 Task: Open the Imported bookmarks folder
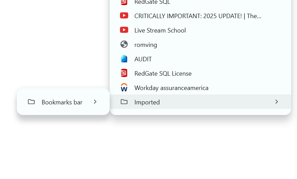pos(200,102)
